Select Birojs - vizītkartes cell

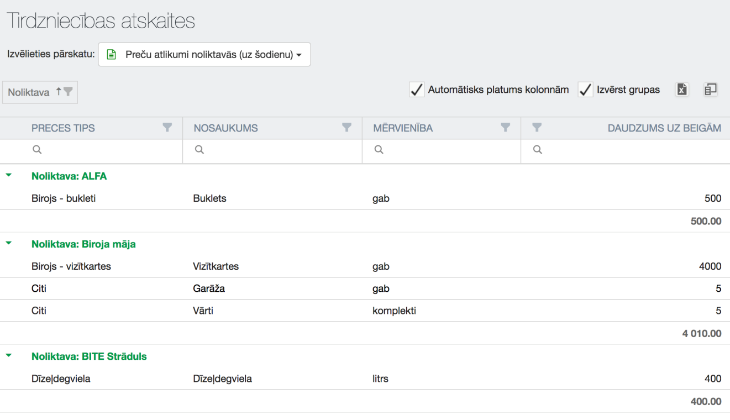71,266
